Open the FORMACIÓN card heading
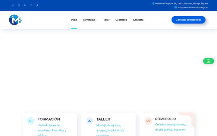Viewport: 217px width, 136px height. point(49,119)
